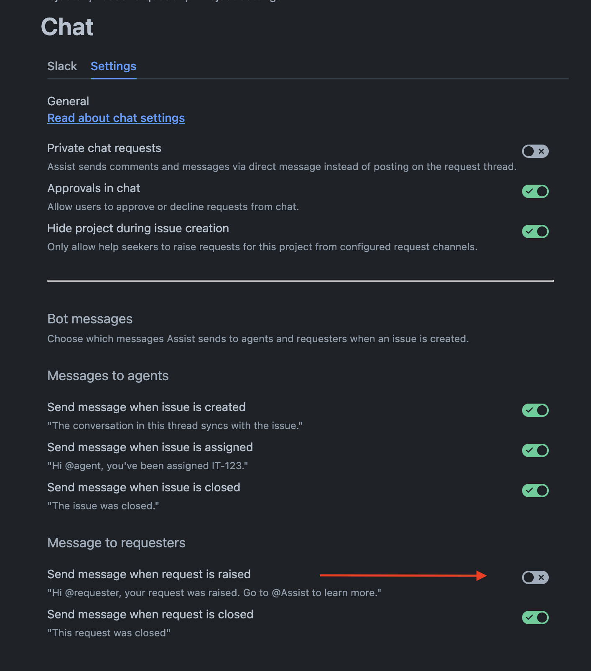Toggle off 'Send message when issue is created'

click(535, 410)
